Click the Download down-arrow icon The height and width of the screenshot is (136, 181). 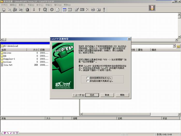click(x=34, y=10)
